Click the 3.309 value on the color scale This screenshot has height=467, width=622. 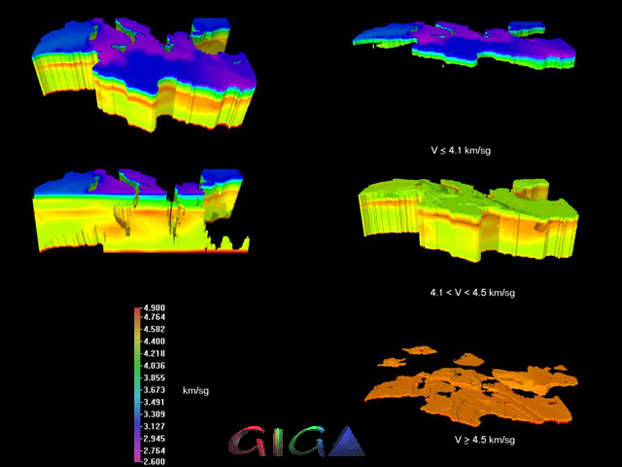154,414
